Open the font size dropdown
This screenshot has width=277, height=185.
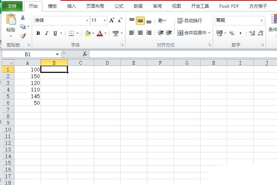[105, 21]
